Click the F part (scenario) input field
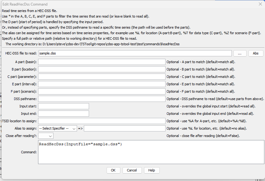The width and height of the screenshot is (265, 181). pyautogui.click(x=102, y=91)
